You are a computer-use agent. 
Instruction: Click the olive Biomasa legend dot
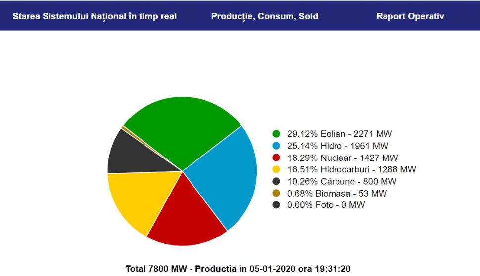pos(276,193)
